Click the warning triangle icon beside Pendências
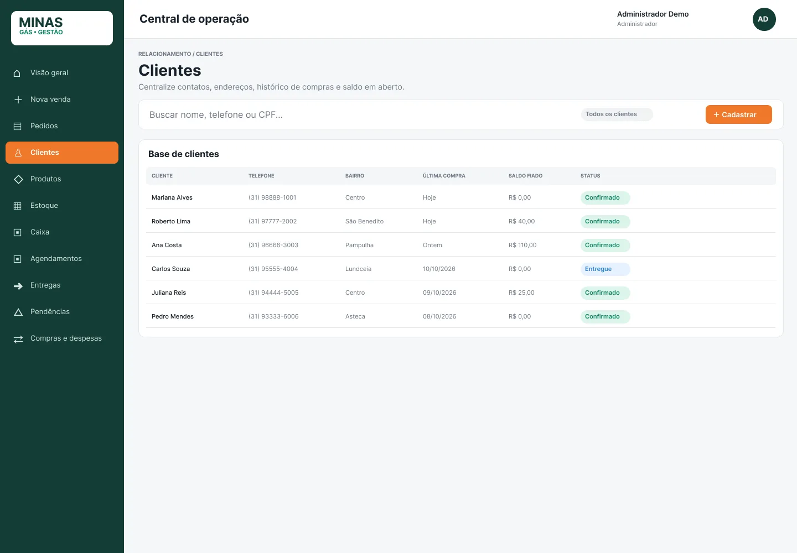 [18, 312]
